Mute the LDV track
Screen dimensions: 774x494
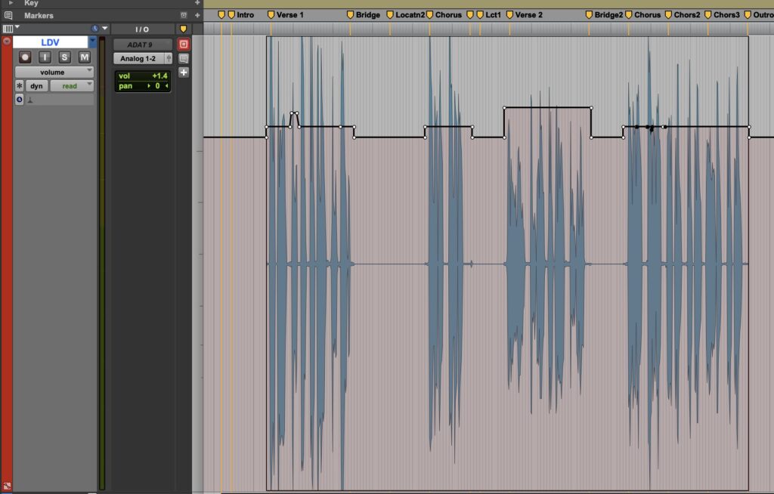pos(85,57)
